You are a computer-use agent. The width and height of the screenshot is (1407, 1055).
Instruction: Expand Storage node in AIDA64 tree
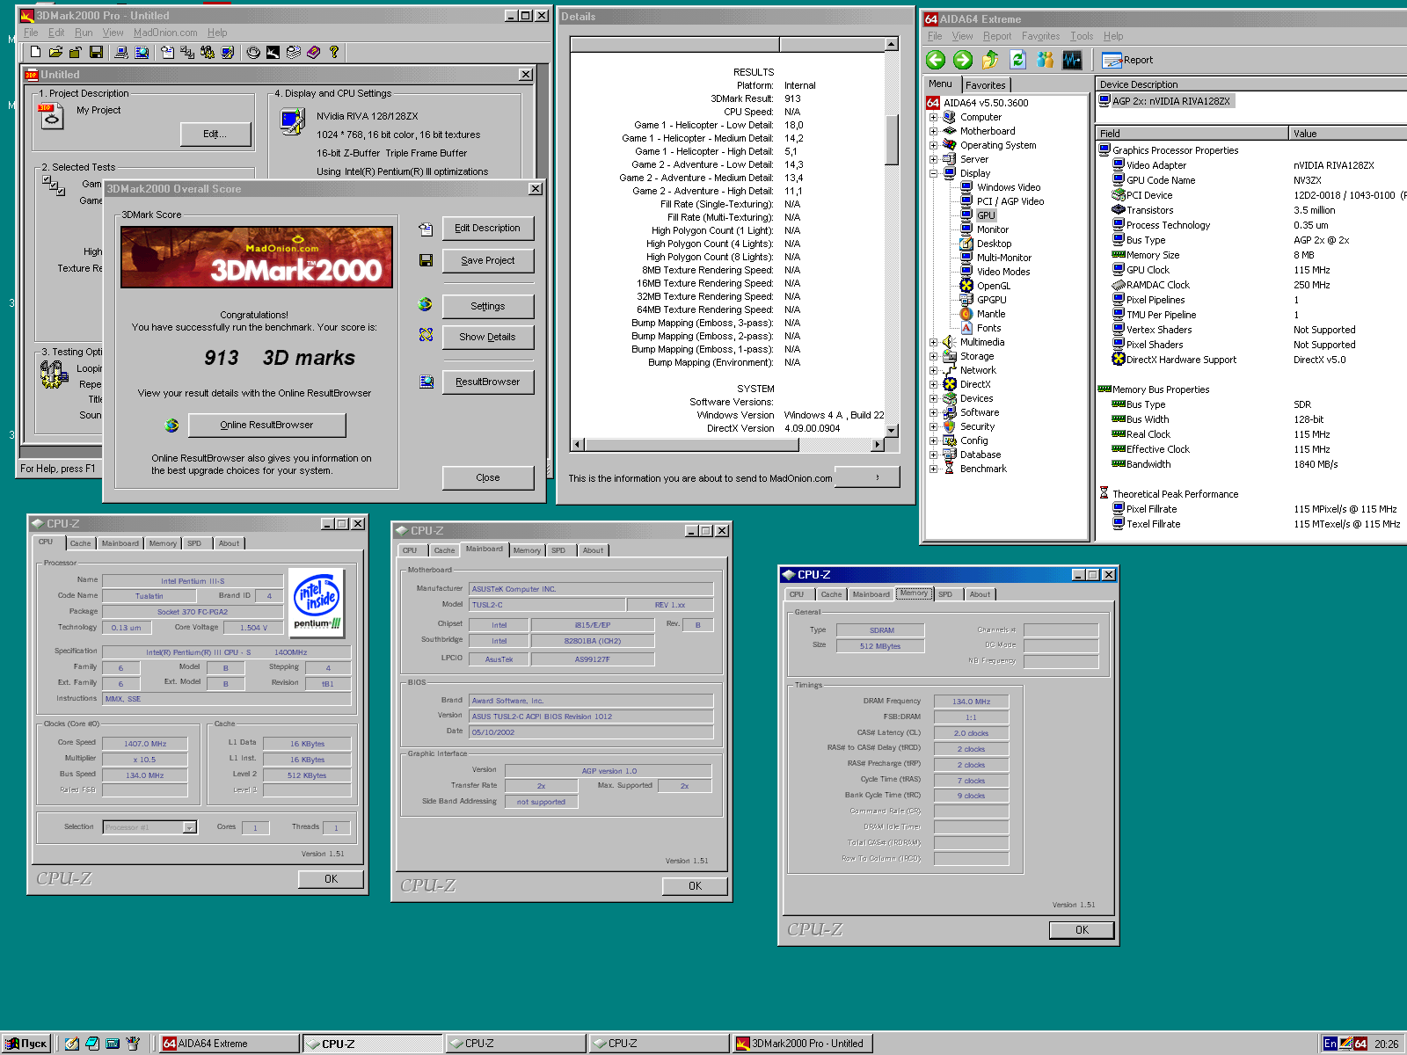click(933, 356)
